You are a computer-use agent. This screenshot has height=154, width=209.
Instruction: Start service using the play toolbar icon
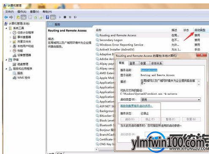coord(60,17)
